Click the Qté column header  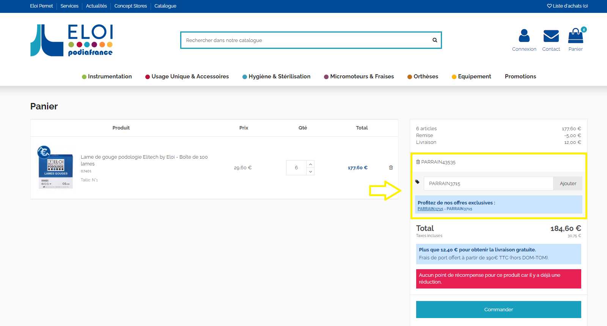(303, 128)
